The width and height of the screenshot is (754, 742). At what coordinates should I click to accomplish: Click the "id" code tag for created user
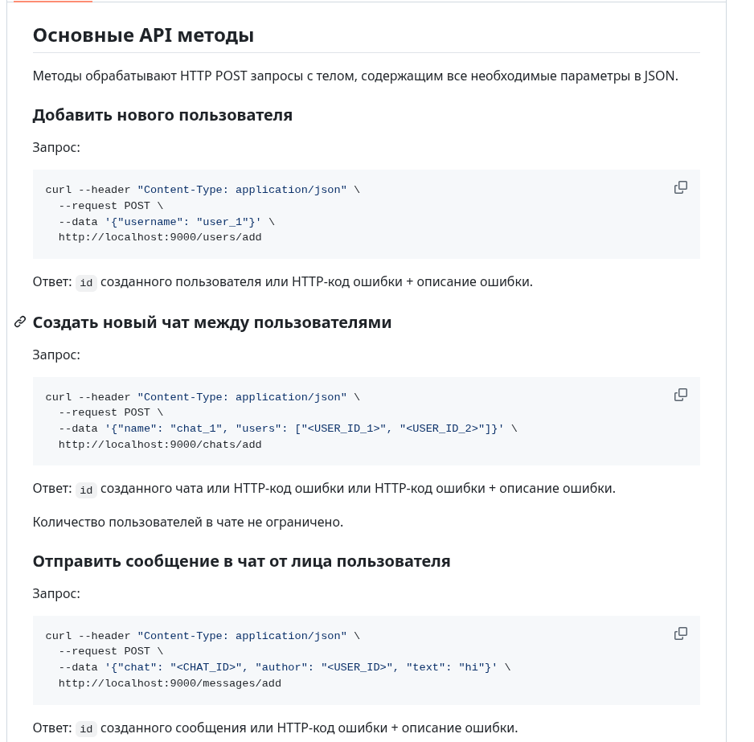[86, 282]
